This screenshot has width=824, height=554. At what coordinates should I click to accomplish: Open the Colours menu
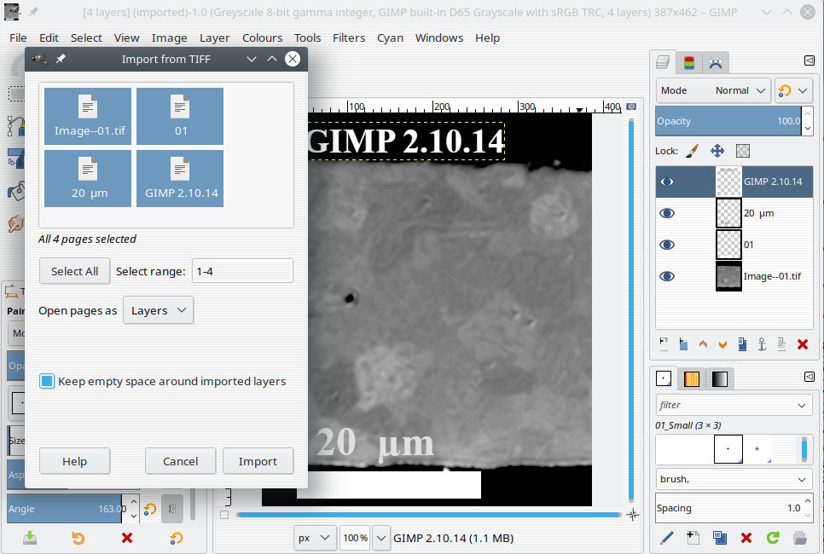click(x=262, y=38)
